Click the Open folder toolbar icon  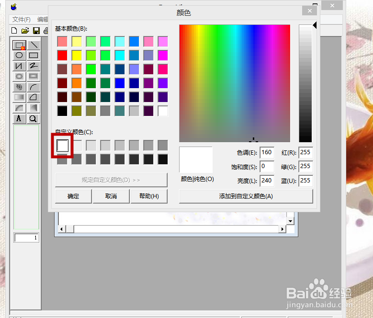coord(25,31)
